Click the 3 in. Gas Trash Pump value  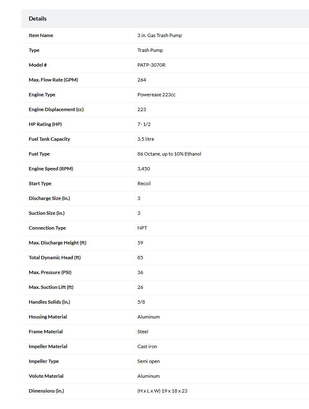pos(160,35)
